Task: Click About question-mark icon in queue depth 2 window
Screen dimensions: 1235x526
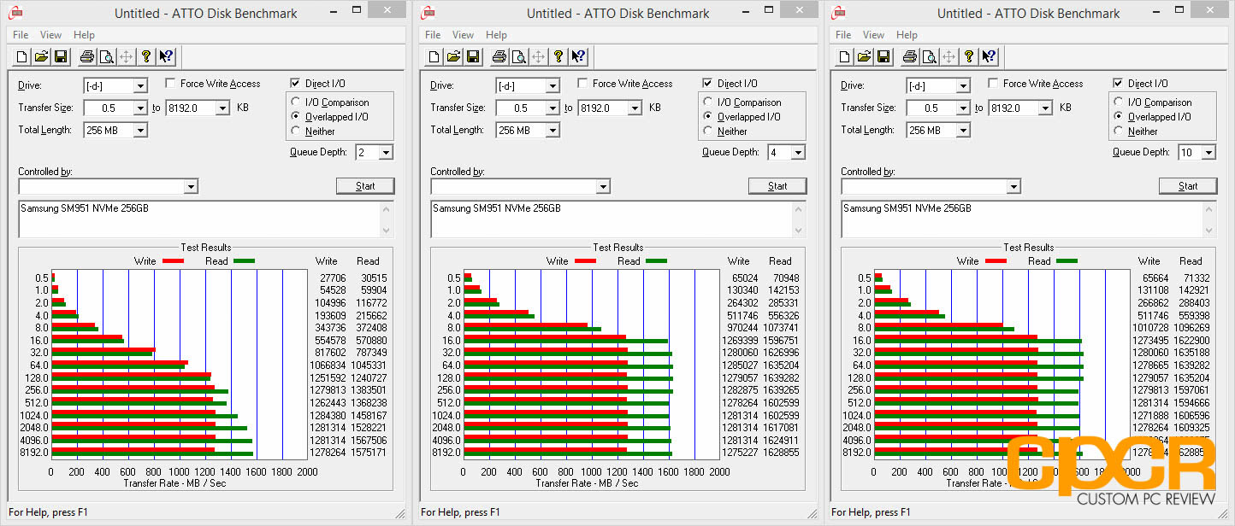Action: (145, 57)
